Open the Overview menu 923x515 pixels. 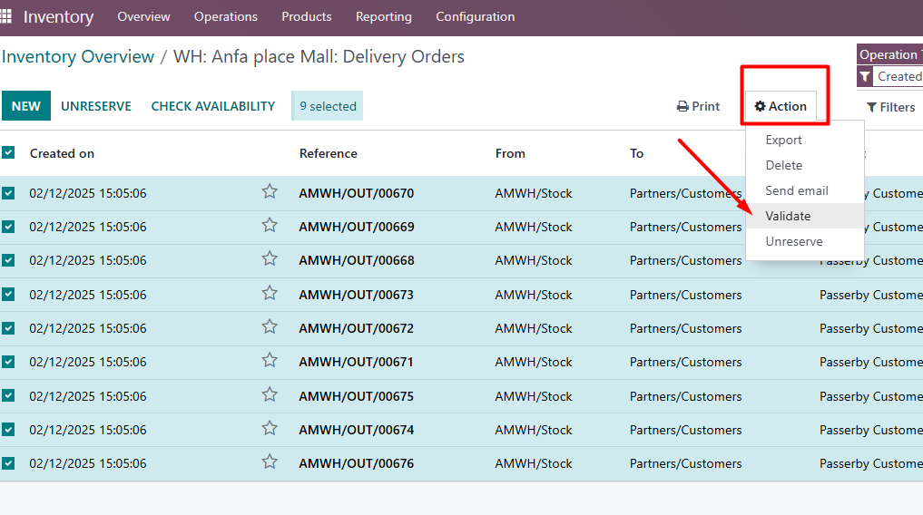[143, 16]
